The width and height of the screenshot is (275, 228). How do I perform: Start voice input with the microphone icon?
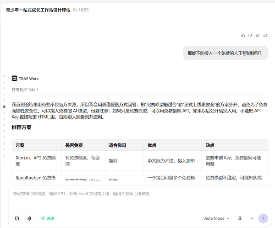point(240,218)
